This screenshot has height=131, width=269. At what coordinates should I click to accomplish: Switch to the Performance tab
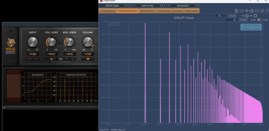tap(192, 11)
